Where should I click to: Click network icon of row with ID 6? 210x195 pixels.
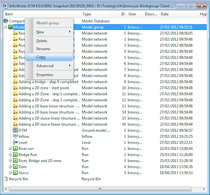(15, 64)
